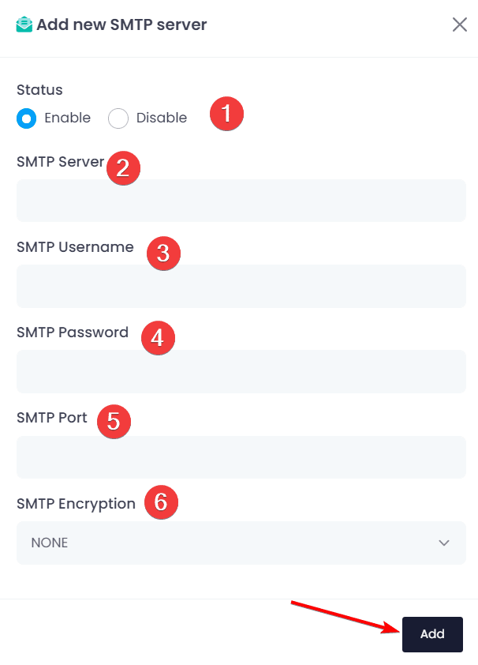The image size is (478, 665).
Task: Focus the SMTP Server input field
Action: pyautogui.click(x=241, y=201)
